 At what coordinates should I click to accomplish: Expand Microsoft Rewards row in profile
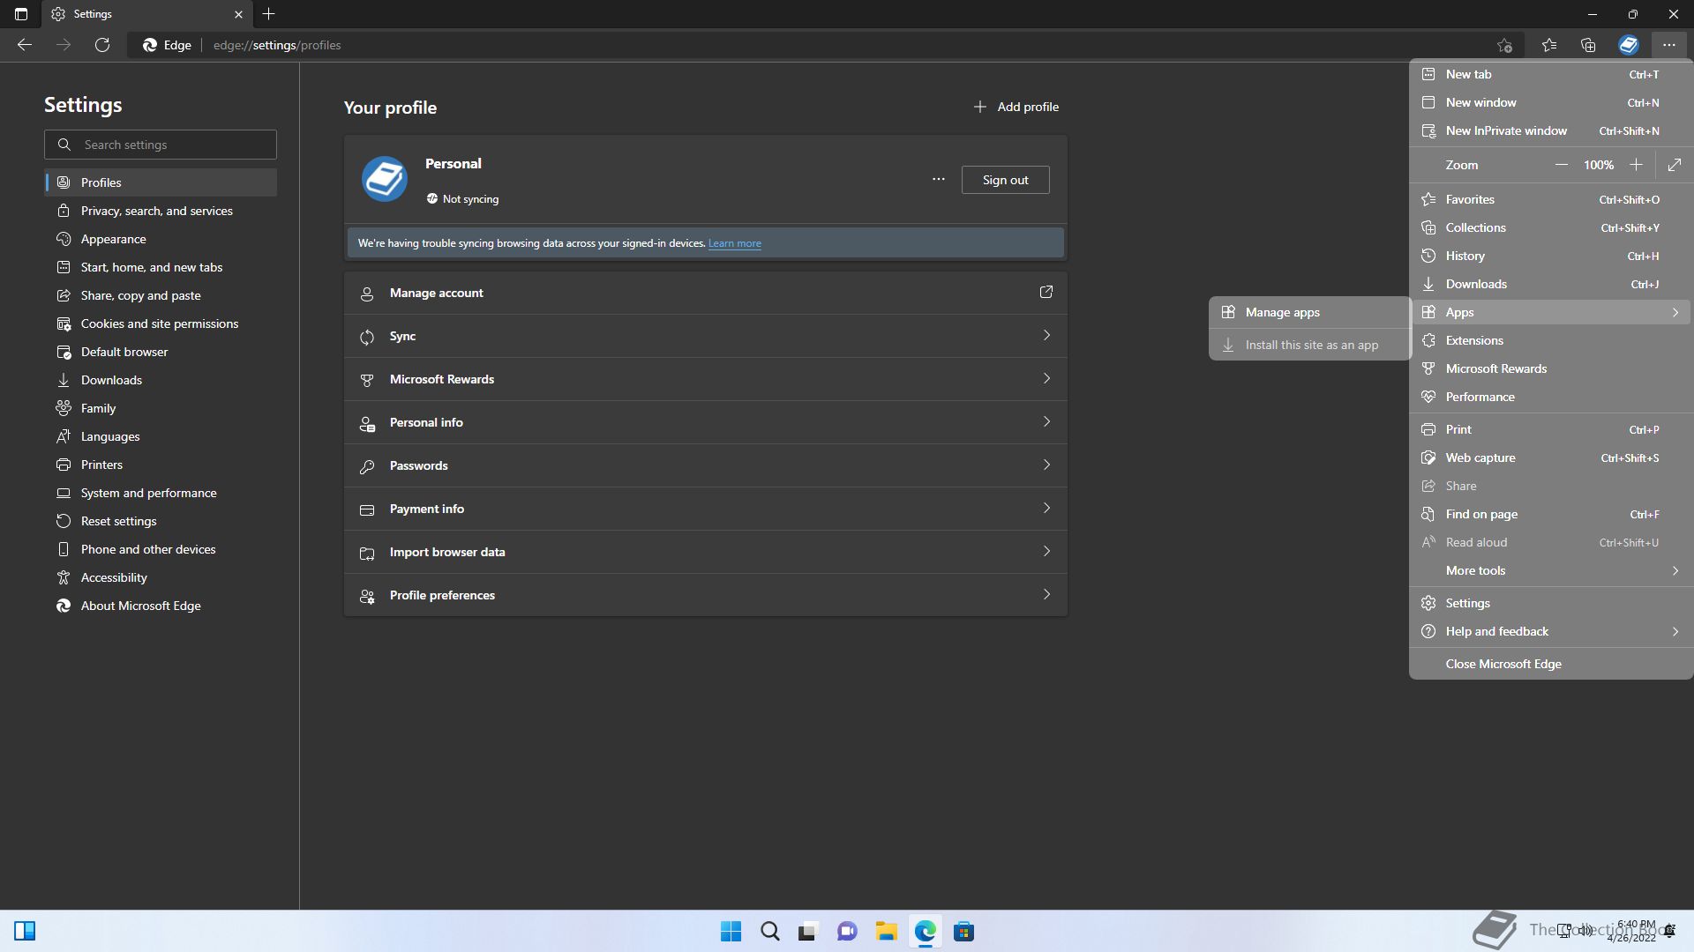tap(706, 379)
